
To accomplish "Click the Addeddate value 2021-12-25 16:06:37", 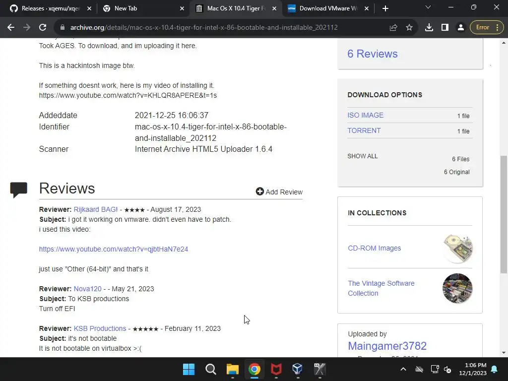I will tap(171, 115).
